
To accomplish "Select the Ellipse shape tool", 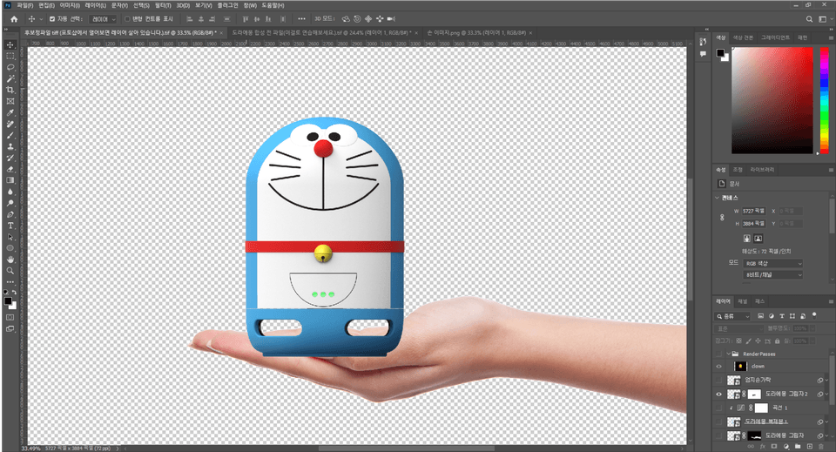I will tap(10, 248).
